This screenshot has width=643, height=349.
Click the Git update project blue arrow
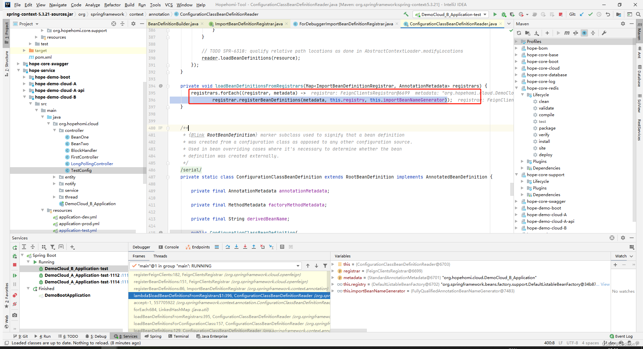tap(582, 14)
